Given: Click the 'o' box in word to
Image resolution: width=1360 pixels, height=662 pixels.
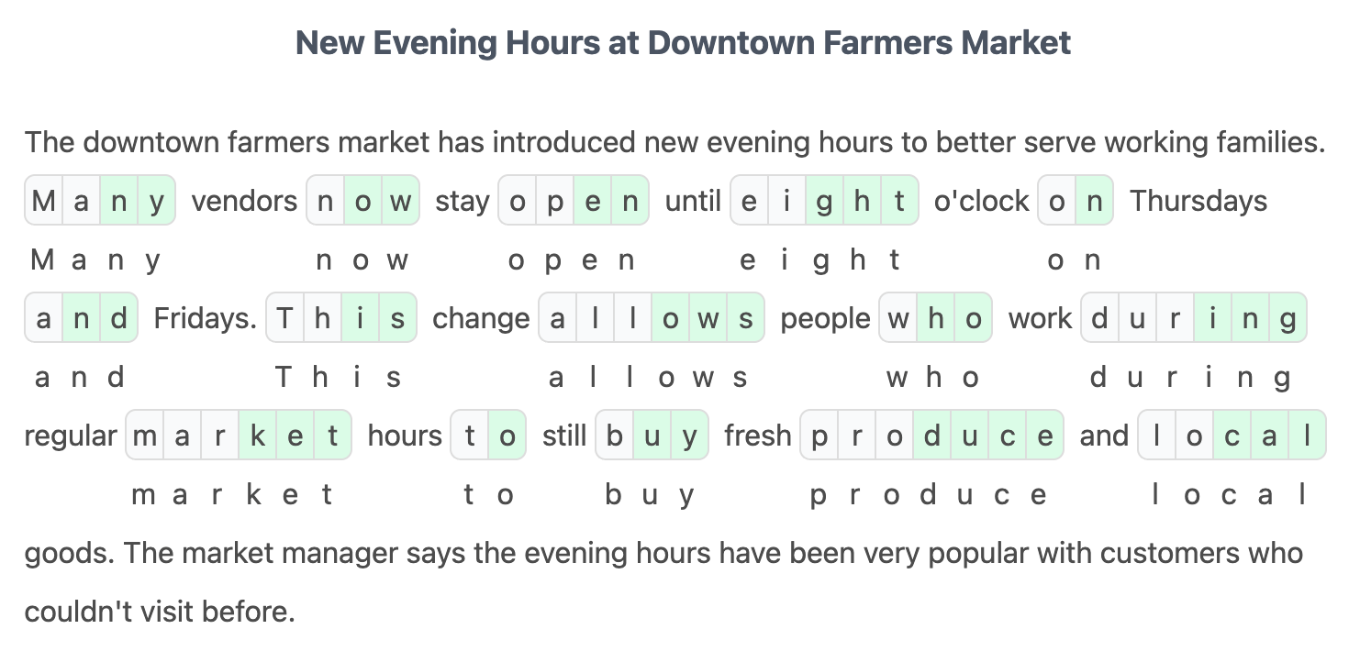Looking at the screenshot, I should 507,436.
